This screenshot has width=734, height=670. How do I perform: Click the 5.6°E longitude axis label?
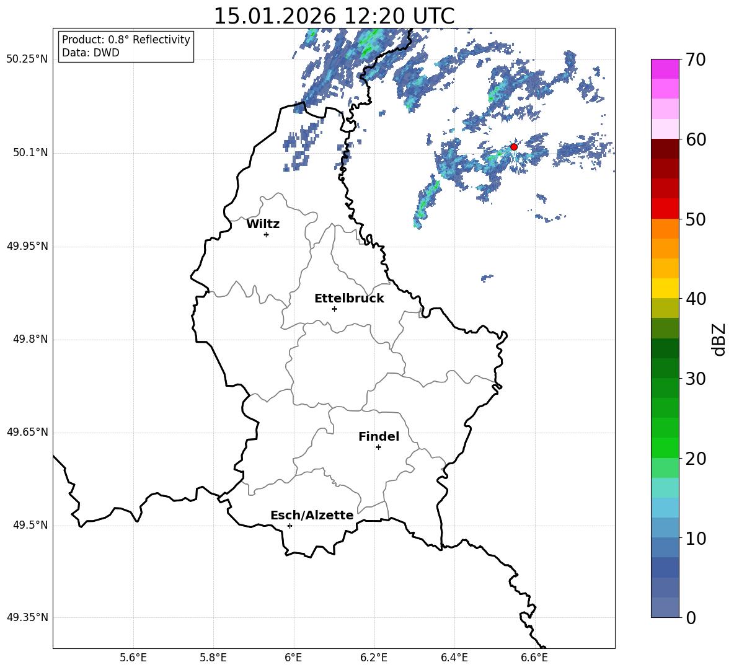click(x=133, y=658)
